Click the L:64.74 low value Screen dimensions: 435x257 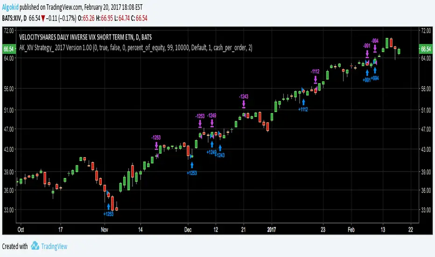(122, 18)
